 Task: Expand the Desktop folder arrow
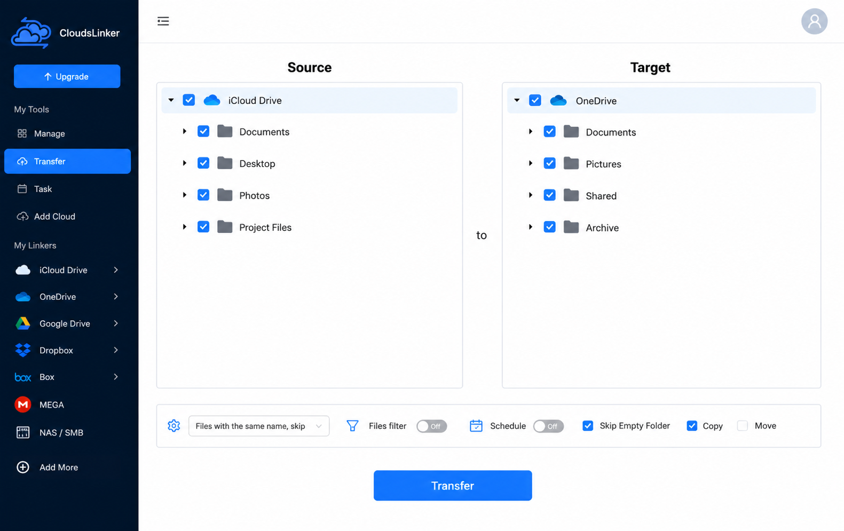(x=185, y=163)
